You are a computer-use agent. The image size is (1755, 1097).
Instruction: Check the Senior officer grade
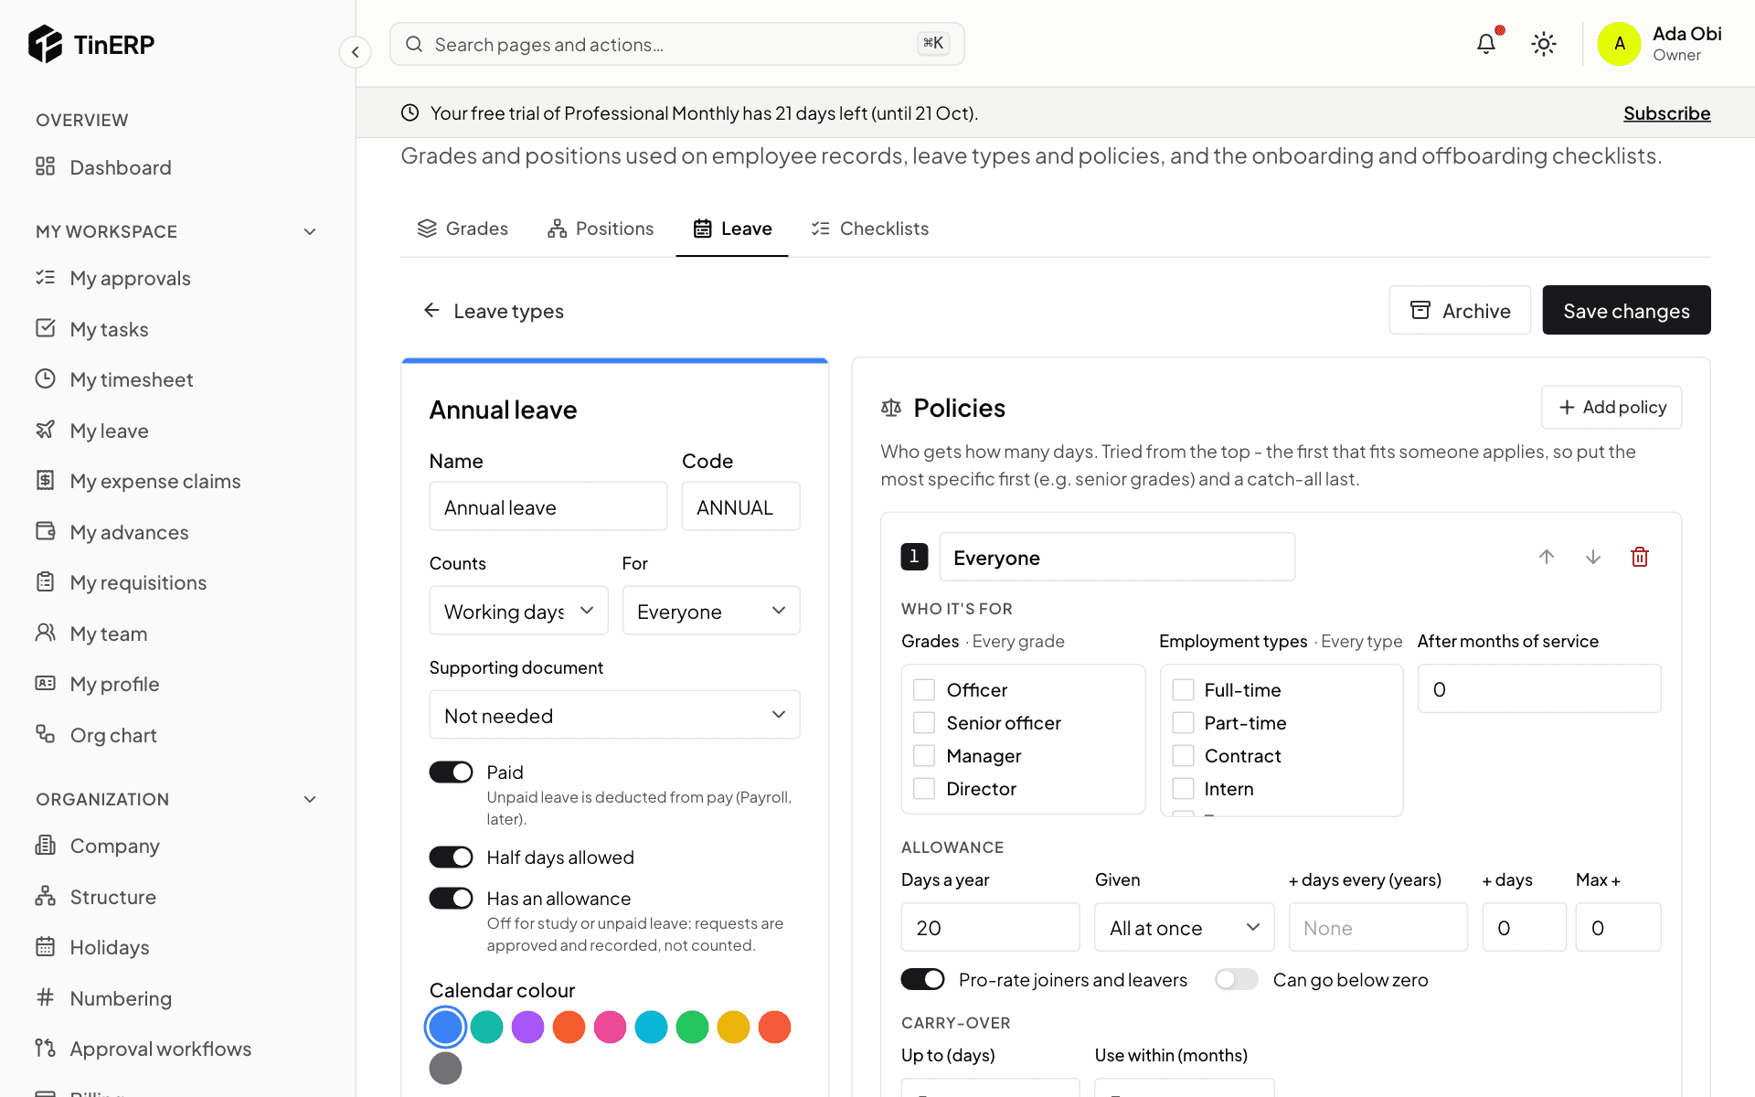point(924,723)
